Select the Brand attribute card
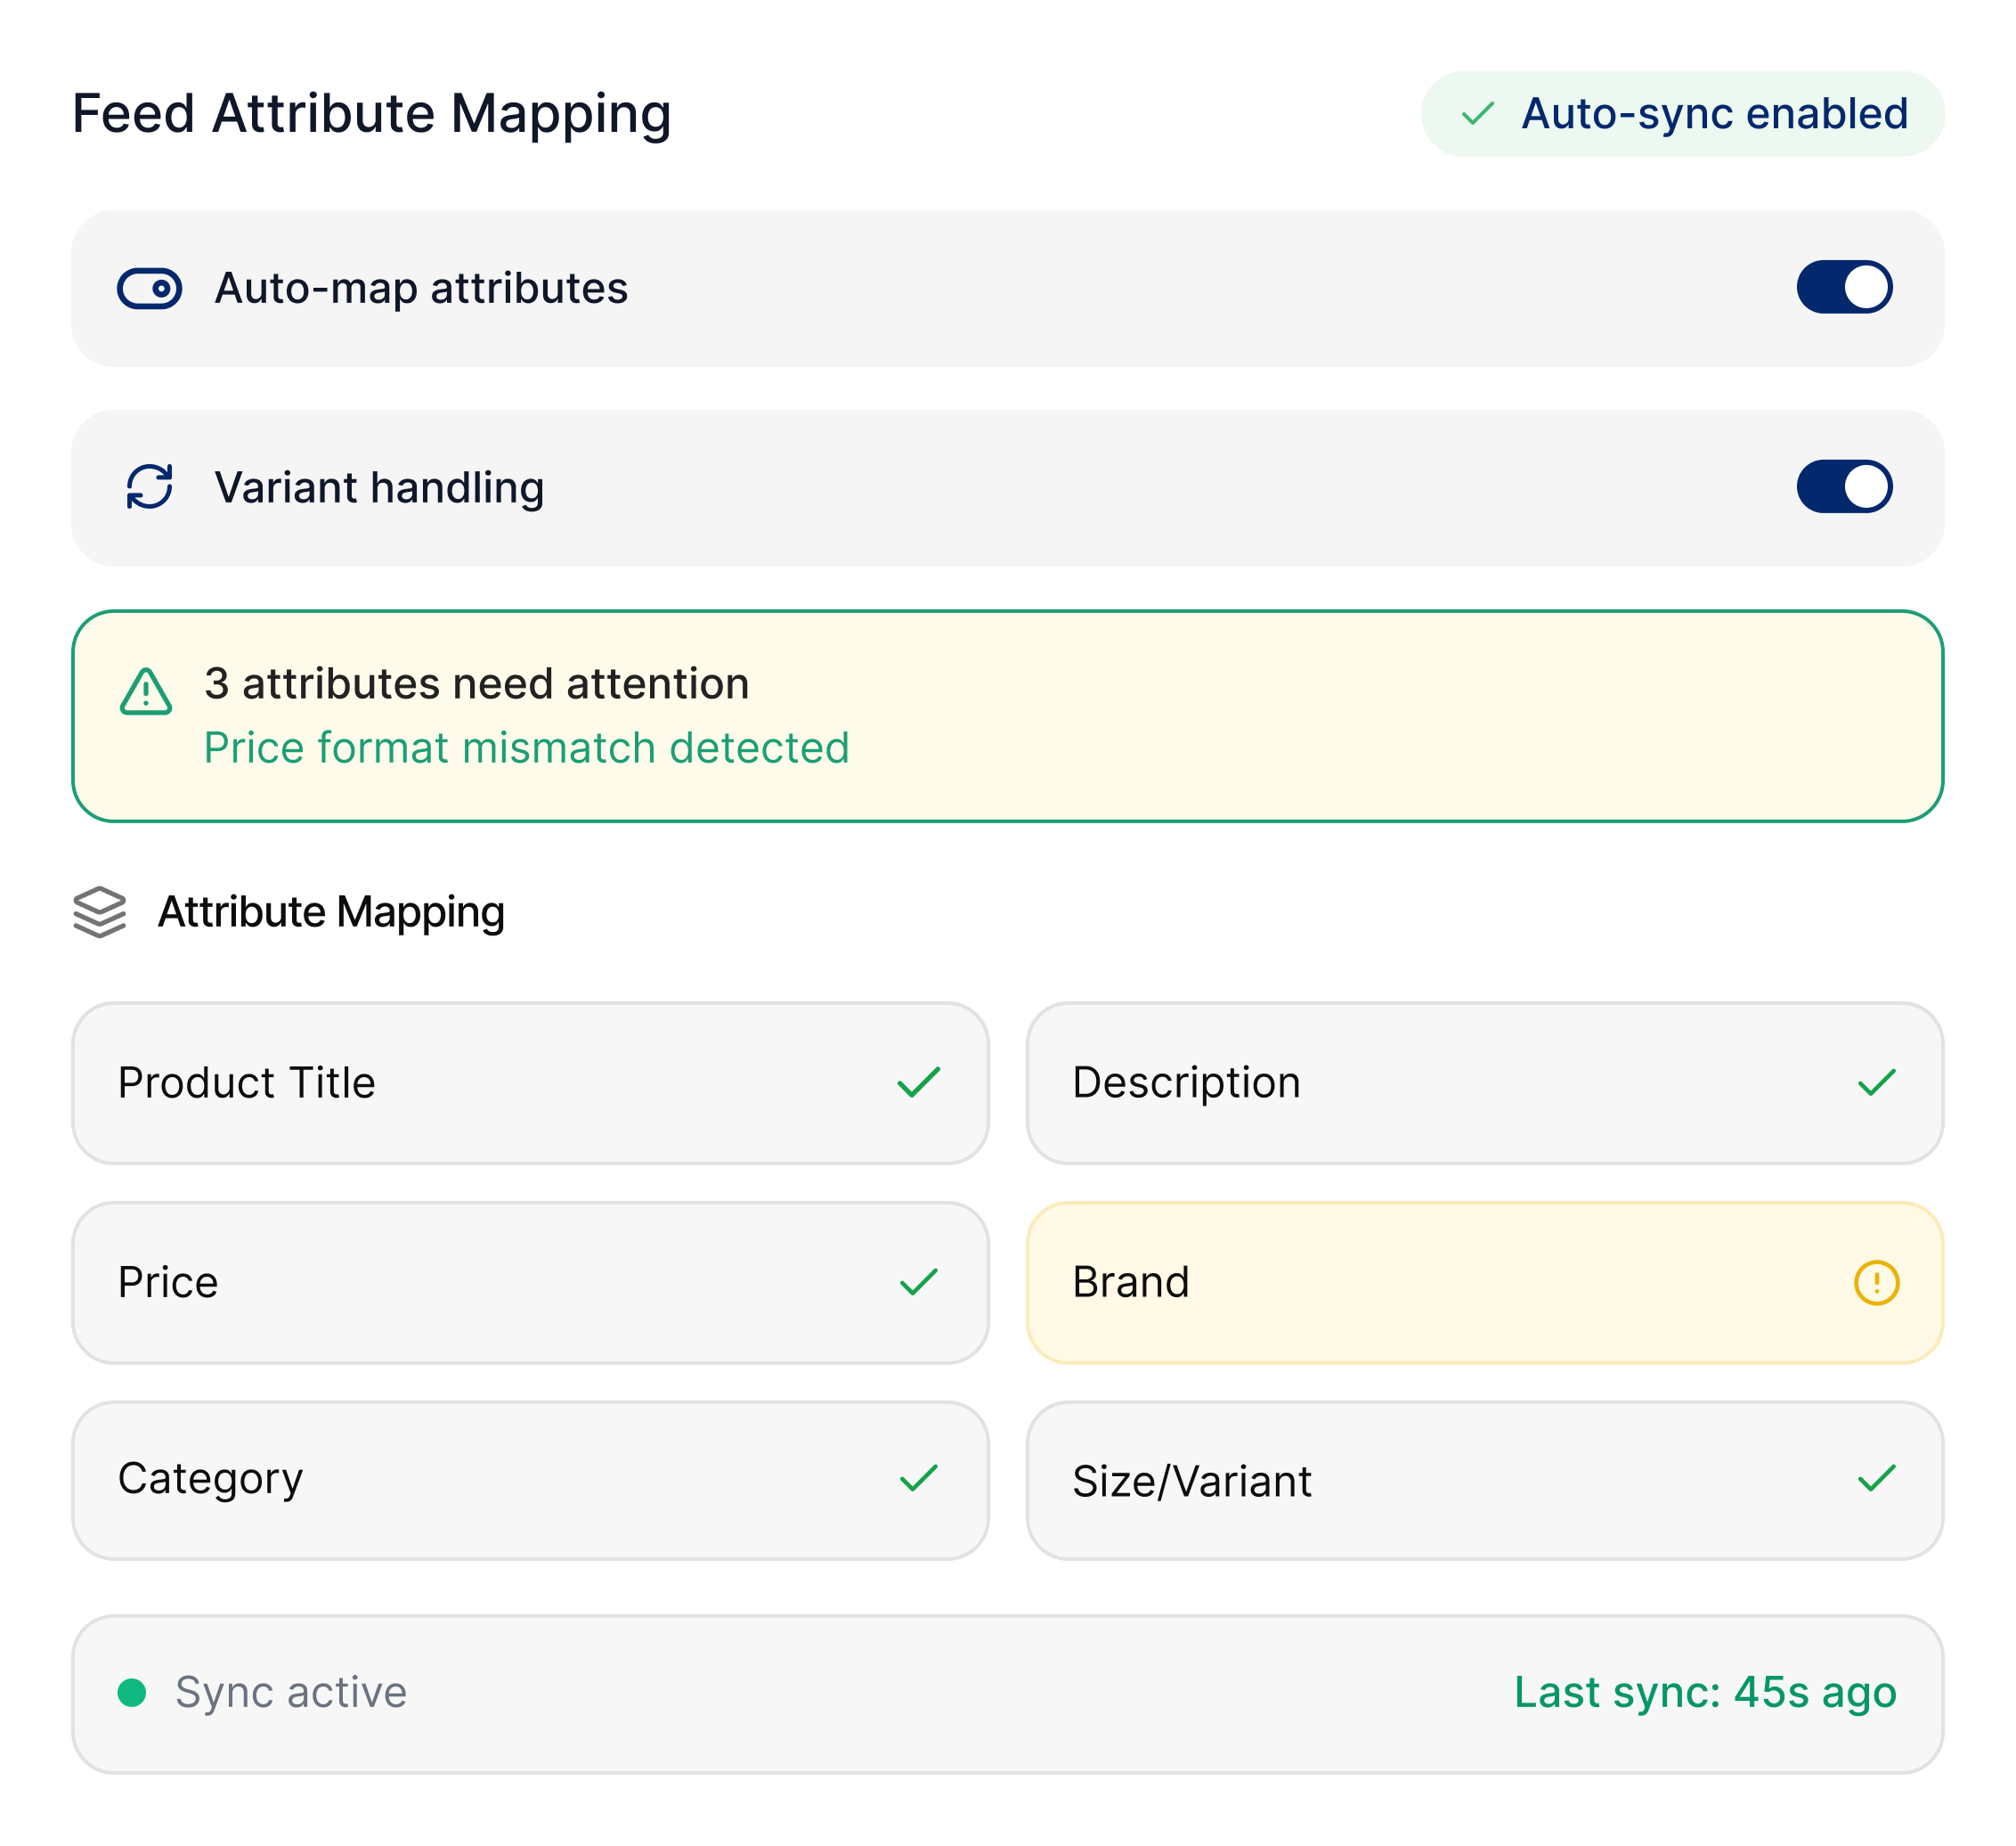 [x=1484, y=1283]
